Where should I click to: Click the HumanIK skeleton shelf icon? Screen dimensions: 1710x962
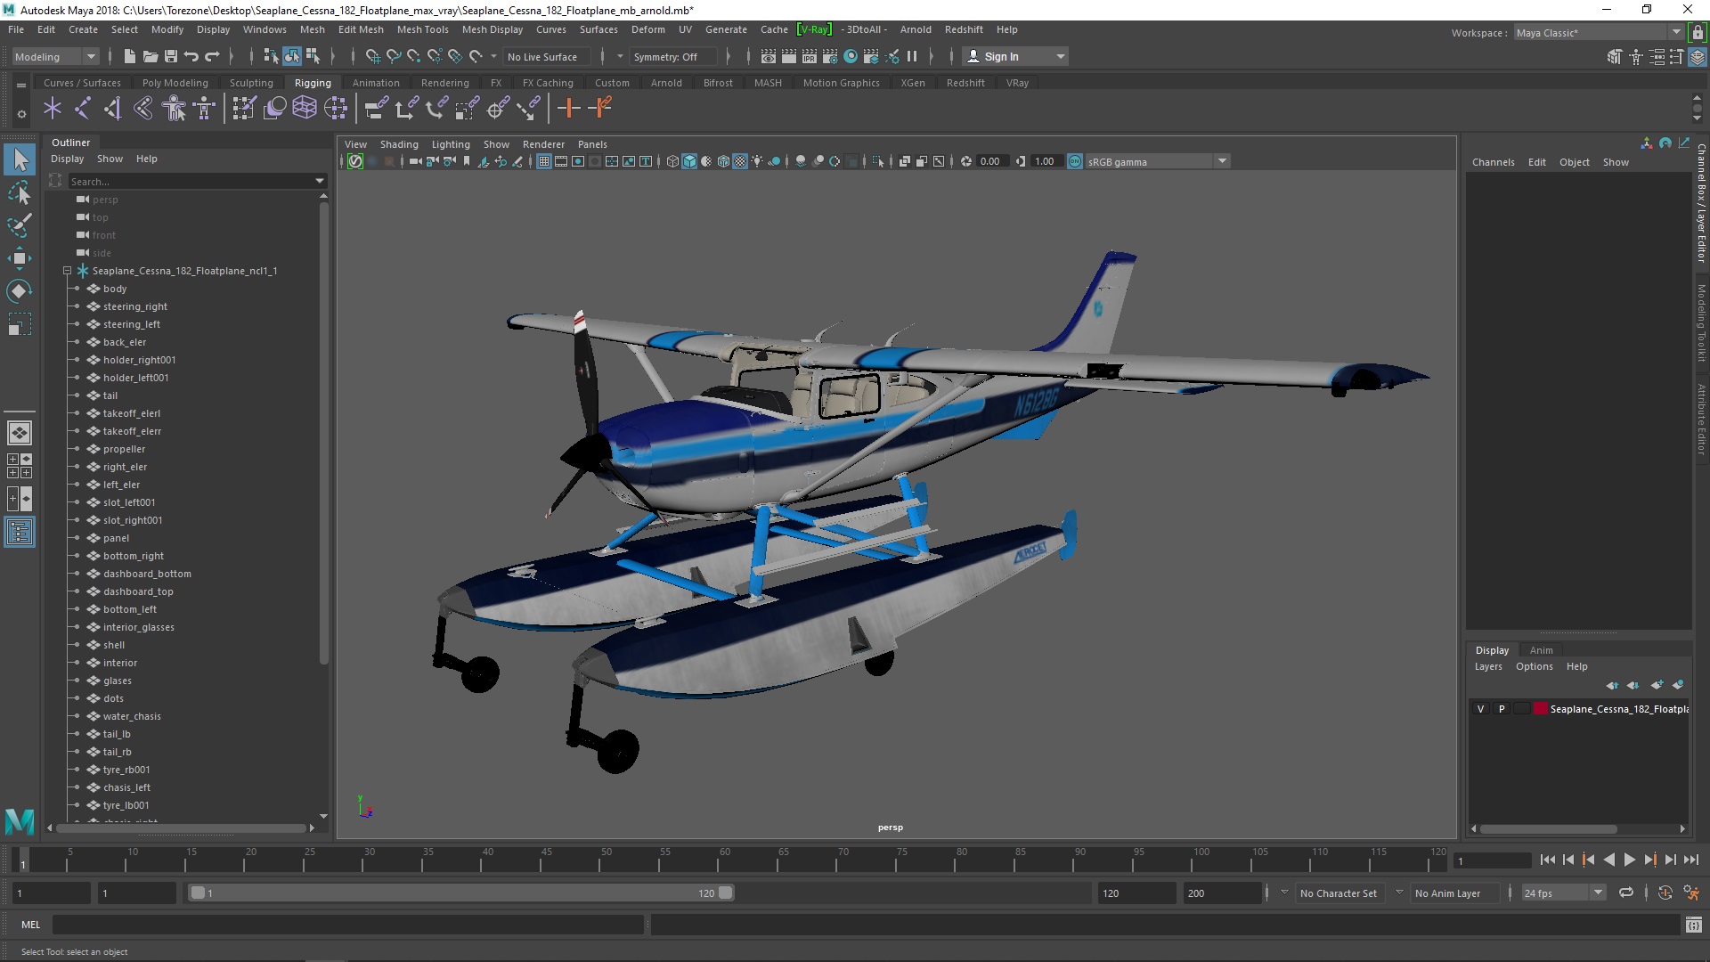[205, 109]
